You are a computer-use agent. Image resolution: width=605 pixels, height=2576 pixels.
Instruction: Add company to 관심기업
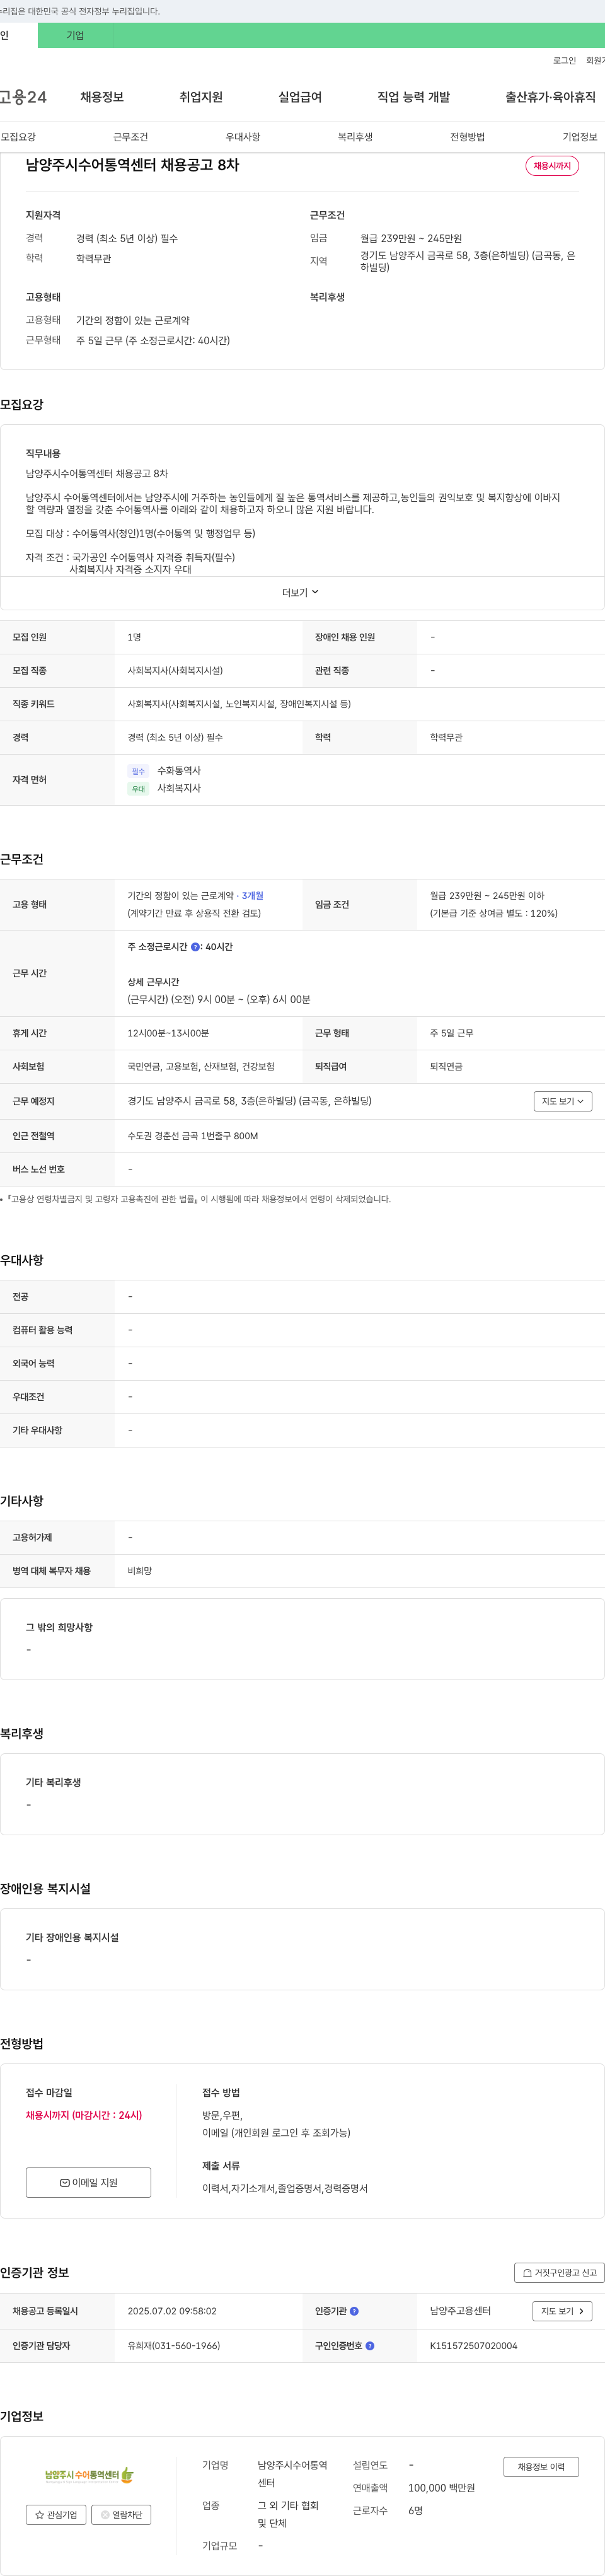[56, 2514]
